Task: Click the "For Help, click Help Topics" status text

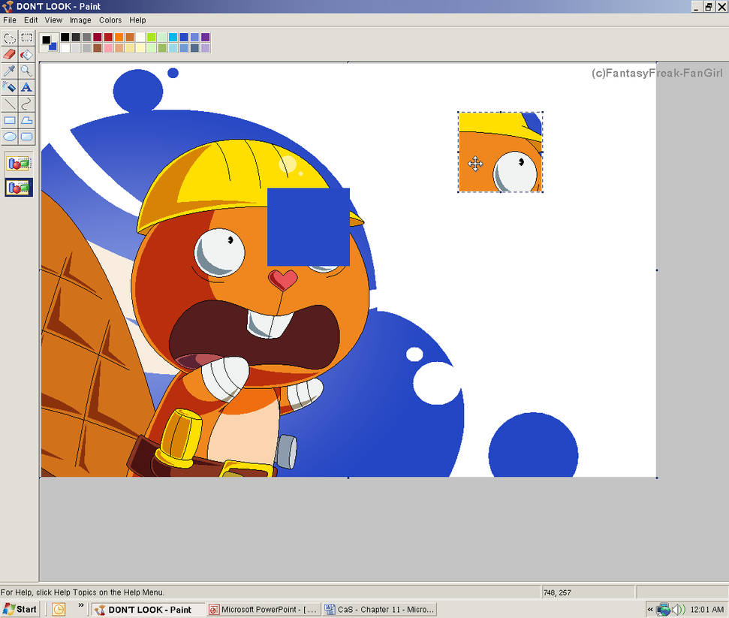Action: [83, 592]
